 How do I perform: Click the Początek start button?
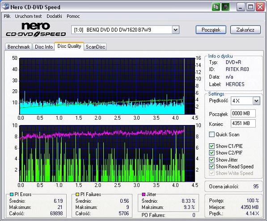tap(211, 30)
